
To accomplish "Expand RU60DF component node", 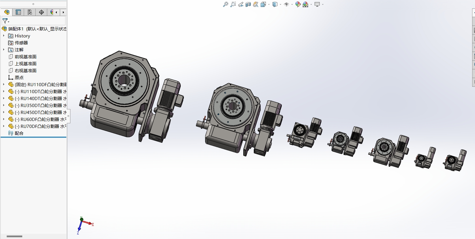I will click(x=4, y=119).
